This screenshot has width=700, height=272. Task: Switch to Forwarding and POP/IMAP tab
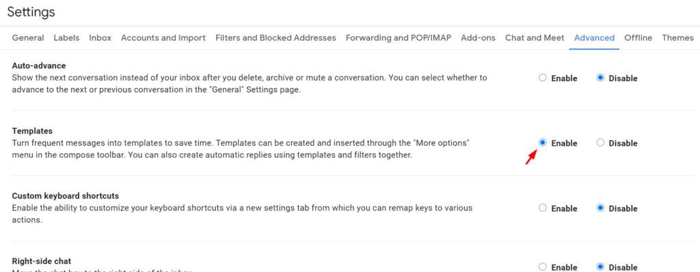[399, 38]
